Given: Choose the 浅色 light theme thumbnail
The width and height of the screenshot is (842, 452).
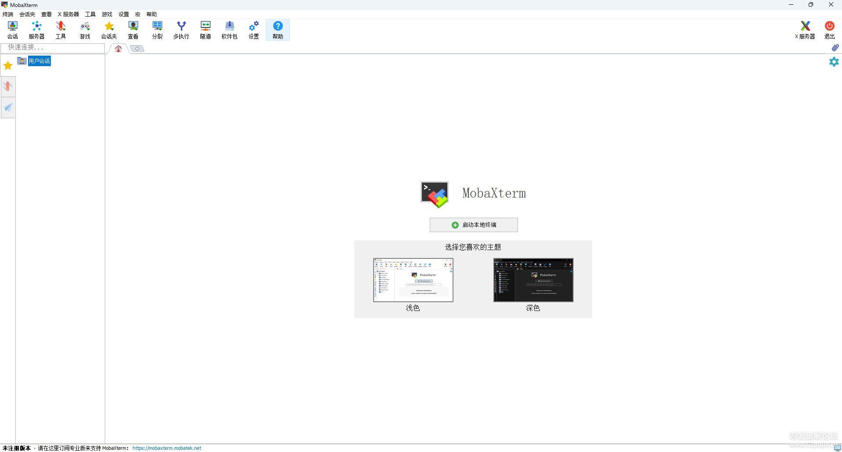Looking at the screenshot, I should click(x=413, y=280).
